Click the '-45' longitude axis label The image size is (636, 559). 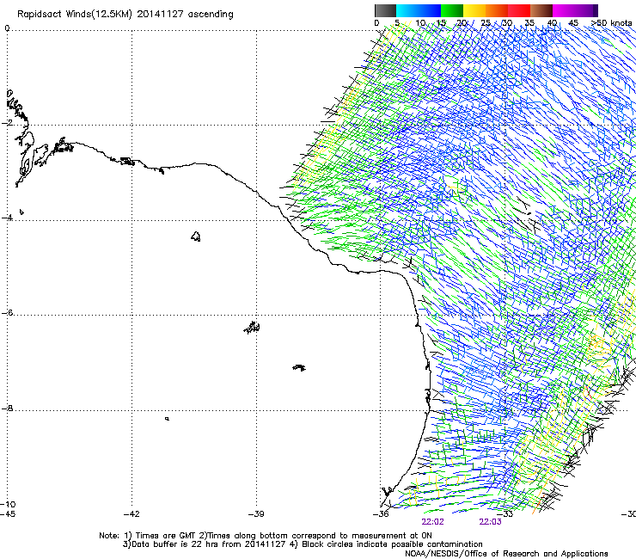8,514
